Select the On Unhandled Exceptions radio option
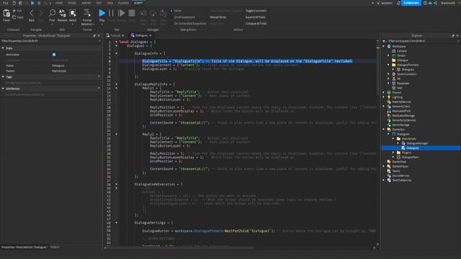Image resolution: width=461 pixels, height=259 pixels. (x=171, y=24)
